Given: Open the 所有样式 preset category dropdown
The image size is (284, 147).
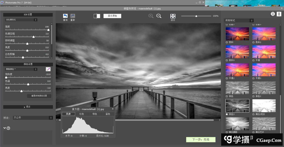Looking at the screenshot, I should 239,20.
